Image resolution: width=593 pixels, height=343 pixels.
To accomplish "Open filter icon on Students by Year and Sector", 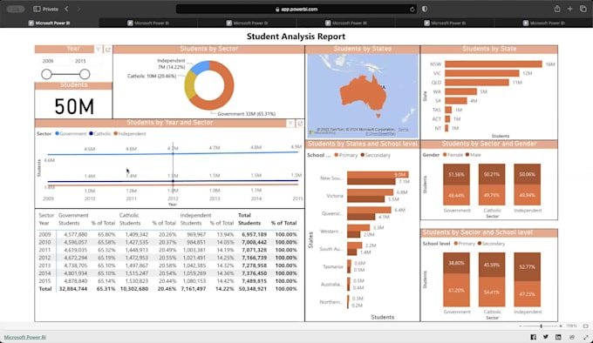I will coord(290,124).
